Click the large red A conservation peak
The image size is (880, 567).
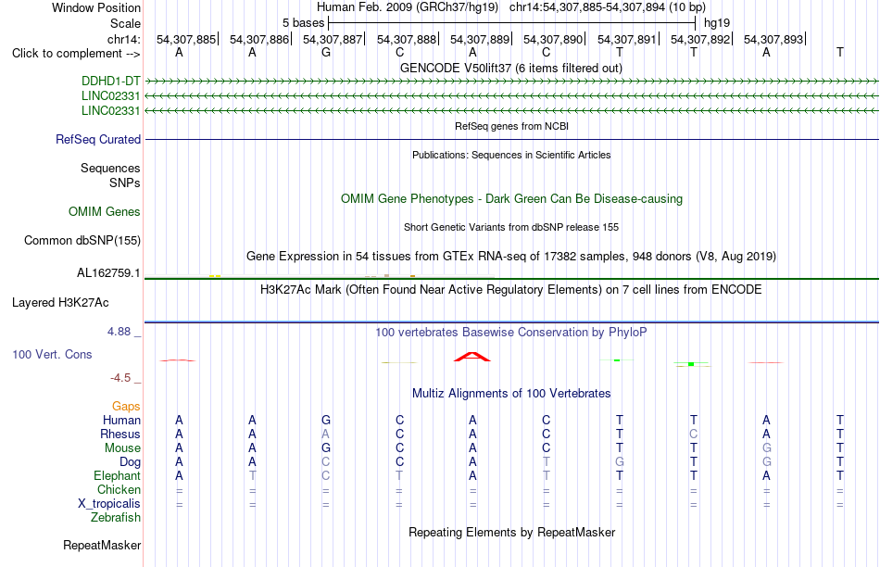tap(472, 357)
